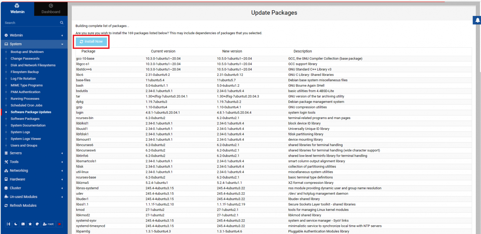Open the notifications bell icon

(477, 20)
